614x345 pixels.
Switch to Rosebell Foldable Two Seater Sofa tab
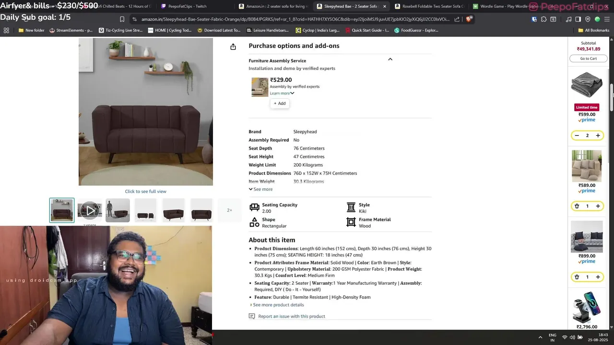coord(429,6)
